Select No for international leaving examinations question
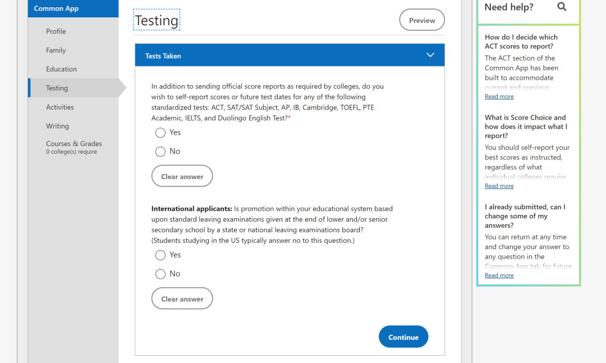The width and height of the screenshot is (606, 363). point(160,274)
